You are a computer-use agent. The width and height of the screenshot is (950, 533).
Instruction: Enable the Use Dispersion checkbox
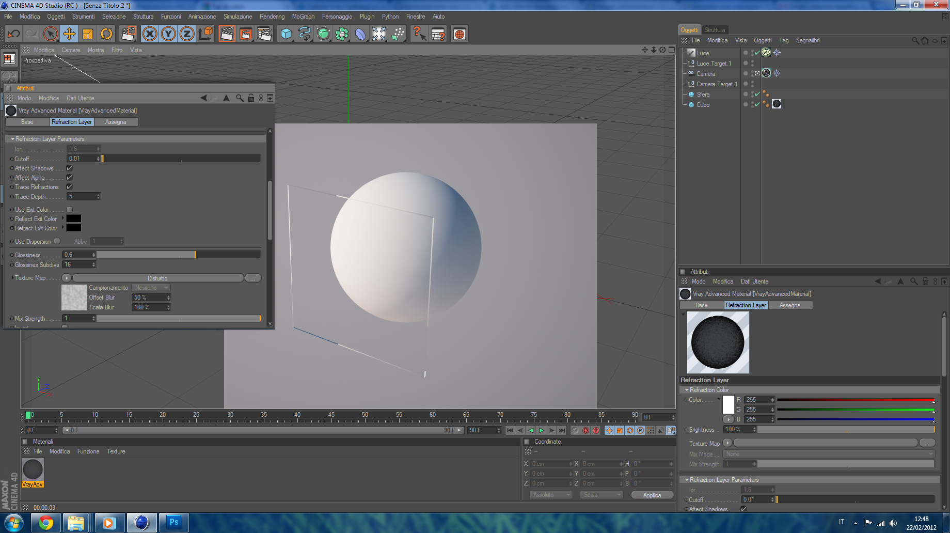click(x=57, y=241)
